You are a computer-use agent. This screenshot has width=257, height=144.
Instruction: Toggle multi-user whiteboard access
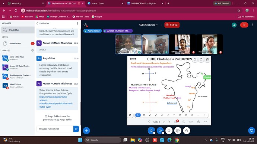coord(176,122)
